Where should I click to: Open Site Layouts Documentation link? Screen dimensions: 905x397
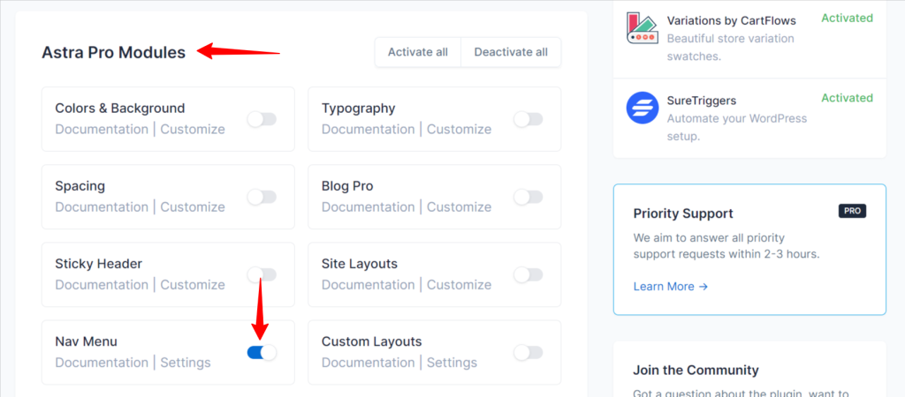pos(369,285)
